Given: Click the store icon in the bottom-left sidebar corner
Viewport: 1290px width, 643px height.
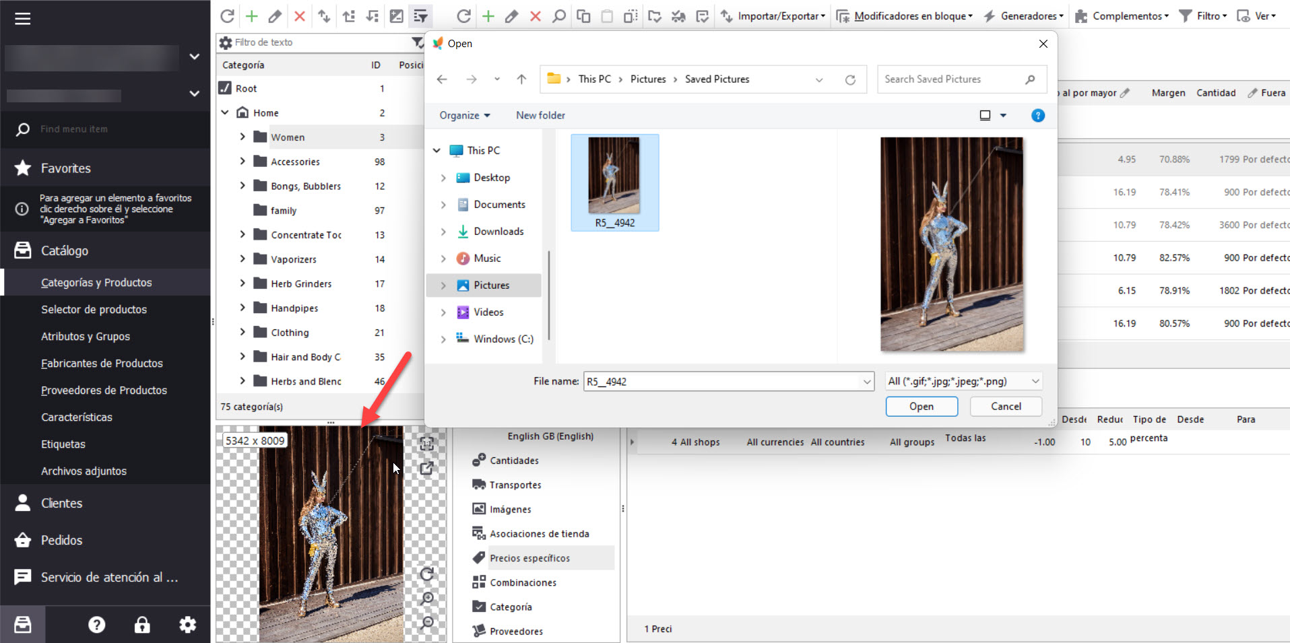Looking at the screenshot, I should (x=23, y=625).
